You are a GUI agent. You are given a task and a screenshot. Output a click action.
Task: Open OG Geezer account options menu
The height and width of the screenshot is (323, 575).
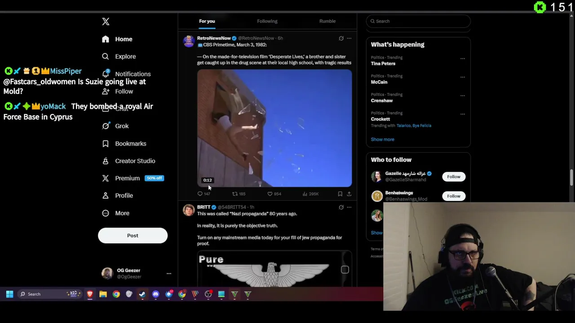coord(169,274)
